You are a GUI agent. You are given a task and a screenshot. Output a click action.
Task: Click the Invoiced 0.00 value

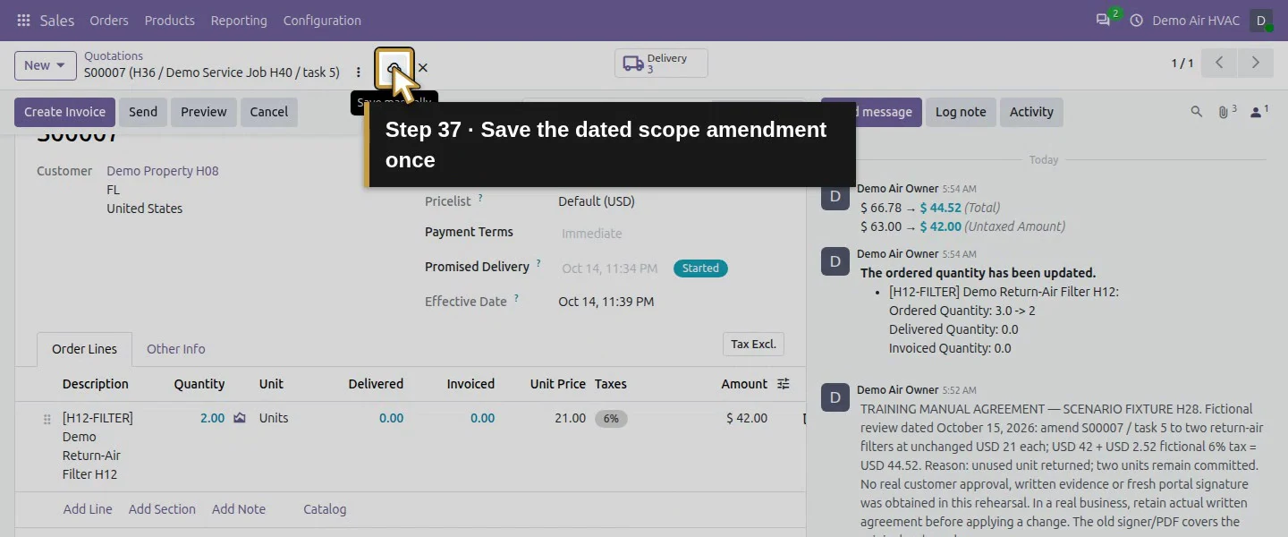pyautogui.click(x=482, y=418)
